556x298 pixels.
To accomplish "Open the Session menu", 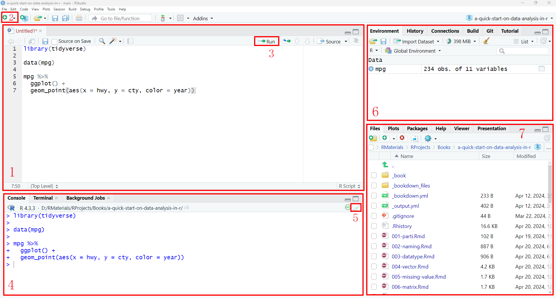I will (x=59, y=9).
